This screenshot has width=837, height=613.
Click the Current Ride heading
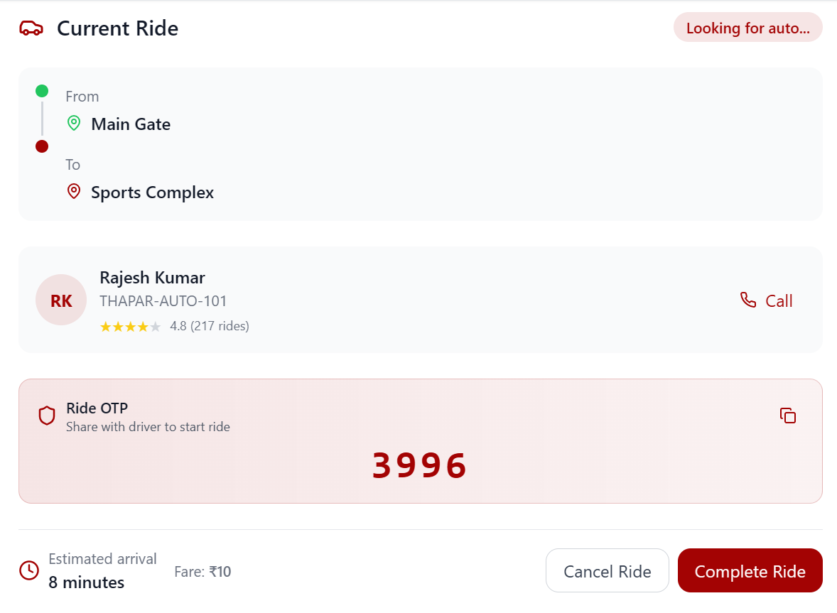coord(117,28)
